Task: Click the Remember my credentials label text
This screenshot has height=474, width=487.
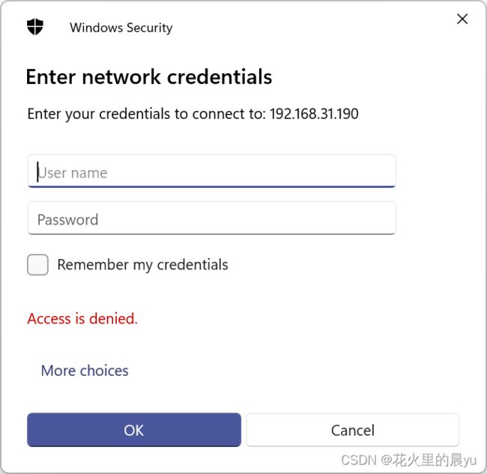Action: 142,265
